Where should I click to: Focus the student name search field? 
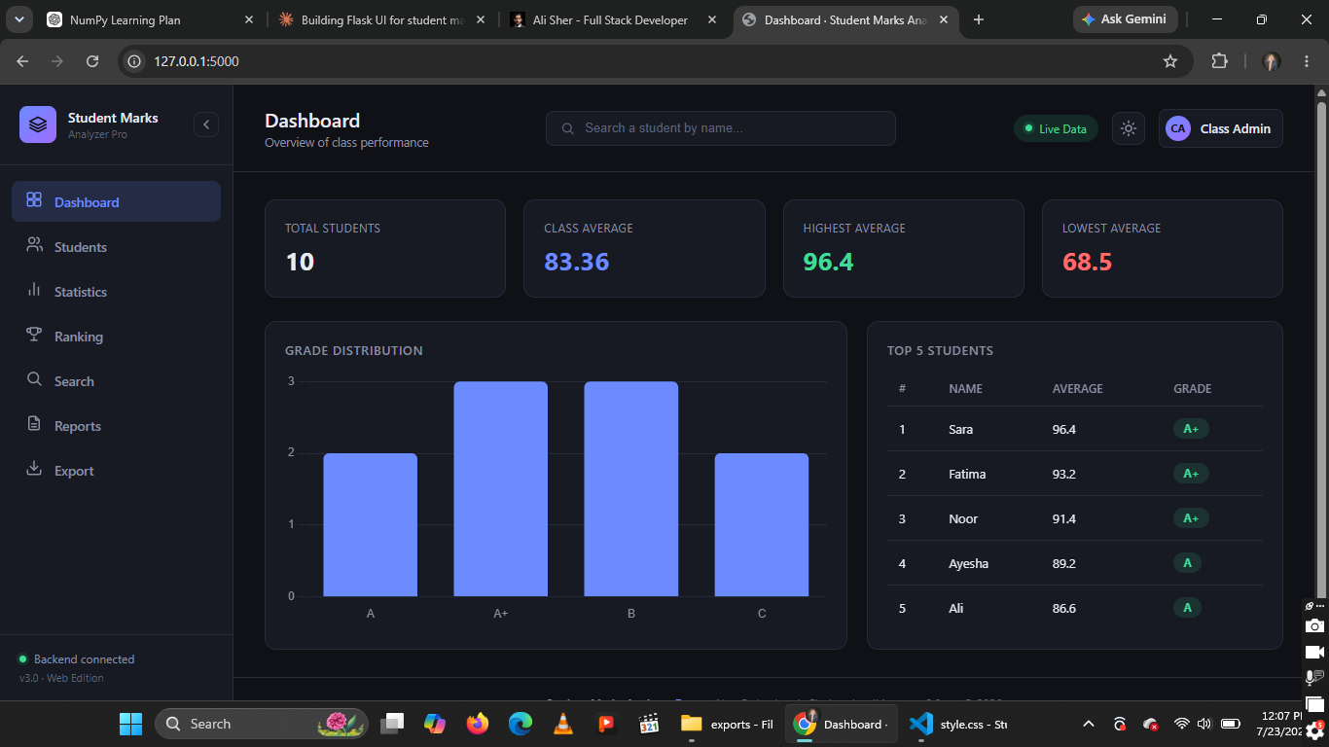pyautogui.click(x=721, y=128)
